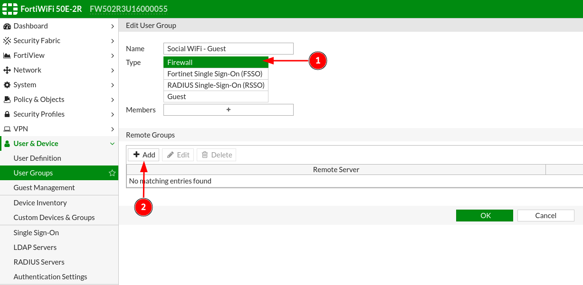The height and width of the screenshot is (285, 583).
Task: Collapse the User & Device section
Action: pyautogui.click(x=112, y=144)
